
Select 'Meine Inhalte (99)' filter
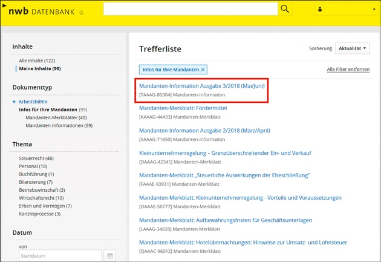39,68
